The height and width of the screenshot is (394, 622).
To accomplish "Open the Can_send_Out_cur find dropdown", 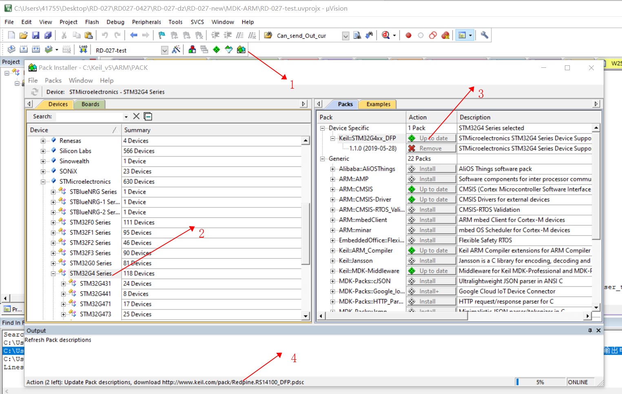I will pyautogui.click(x=345, y=36).
